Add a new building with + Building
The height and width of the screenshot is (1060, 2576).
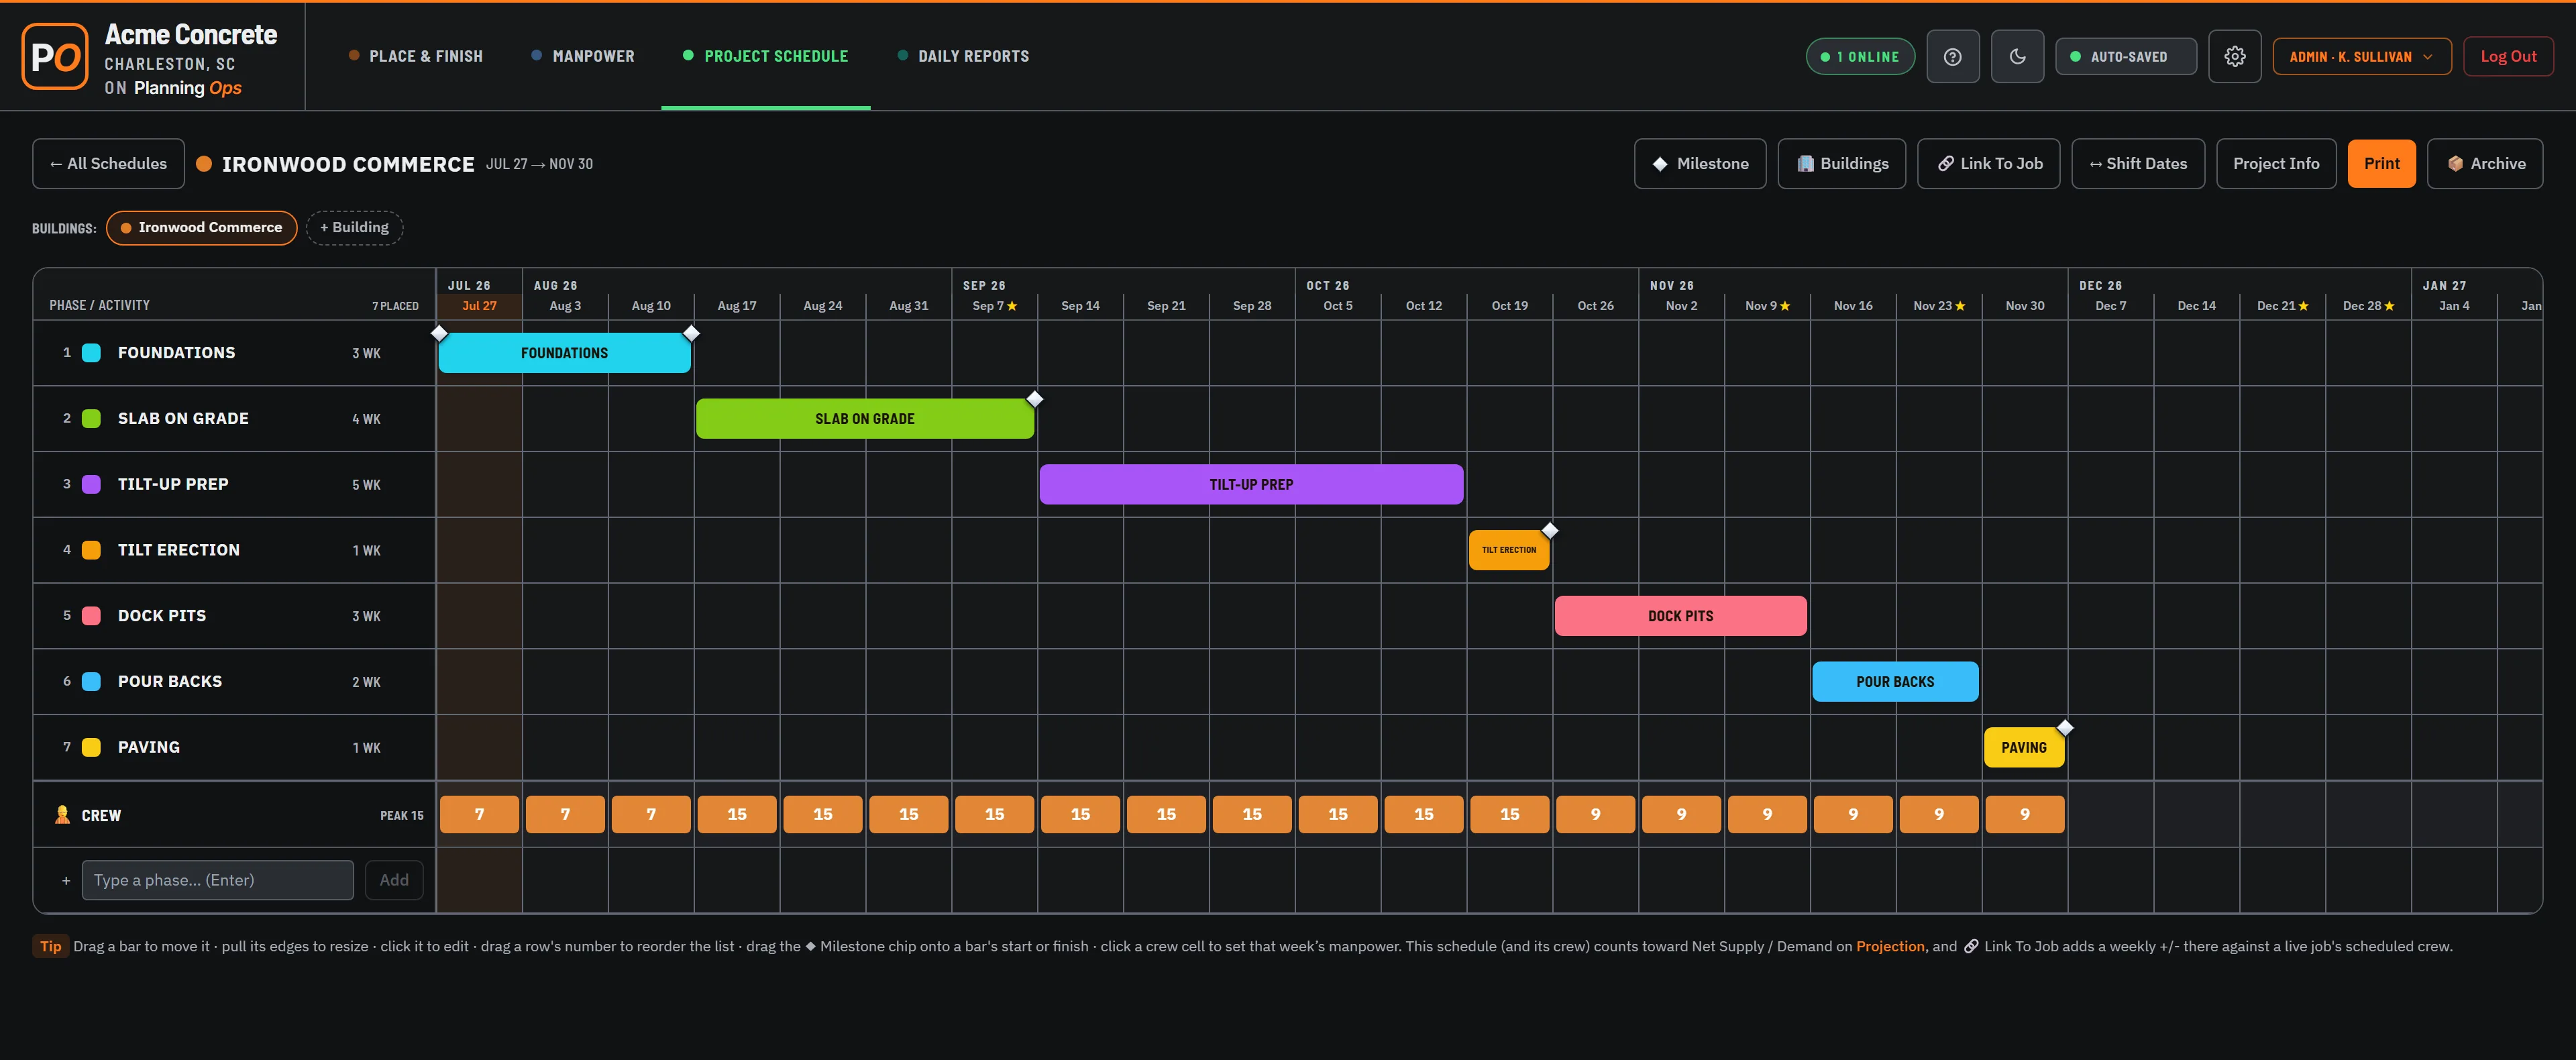point(354,228)
